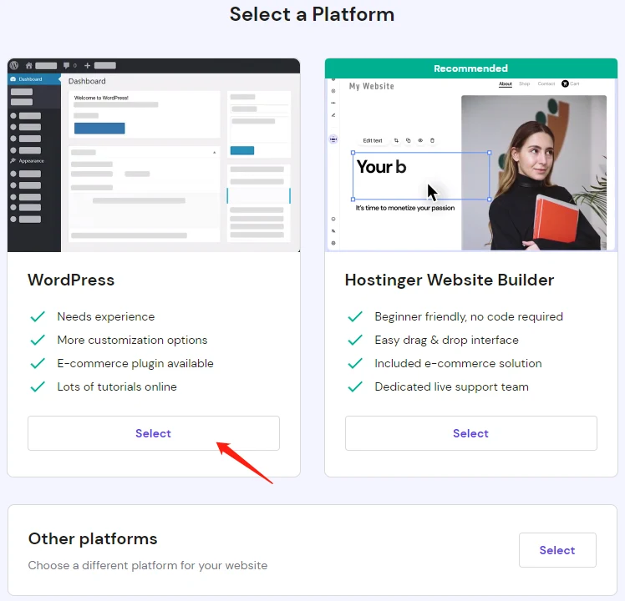The width and height of the screenshot is (625, 601).
Task: Click "Needs experience" feature text
Action: (106, 316)
